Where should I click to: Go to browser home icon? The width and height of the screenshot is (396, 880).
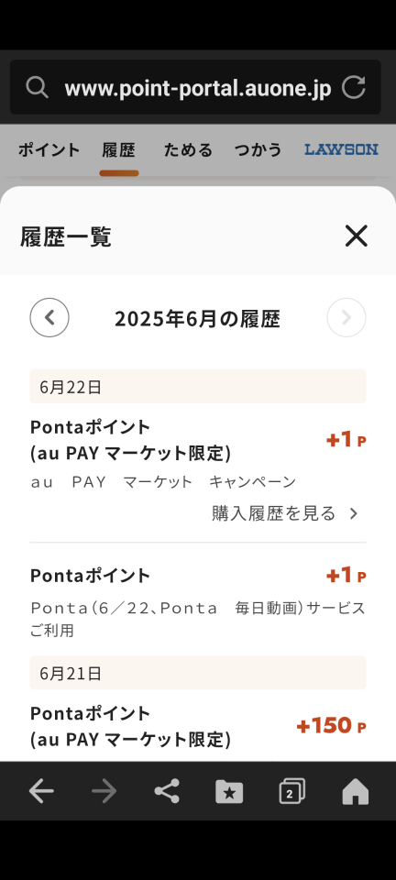(x=355, y=791)
